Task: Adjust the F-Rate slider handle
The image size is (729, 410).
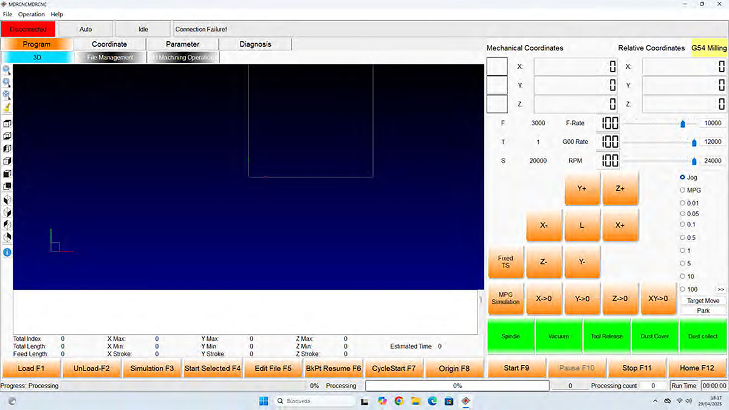Action: (x=682, y=124)
